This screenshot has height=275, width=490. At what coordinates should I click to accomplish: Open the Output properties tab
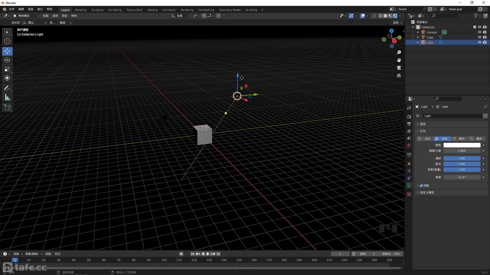(409, 124)
